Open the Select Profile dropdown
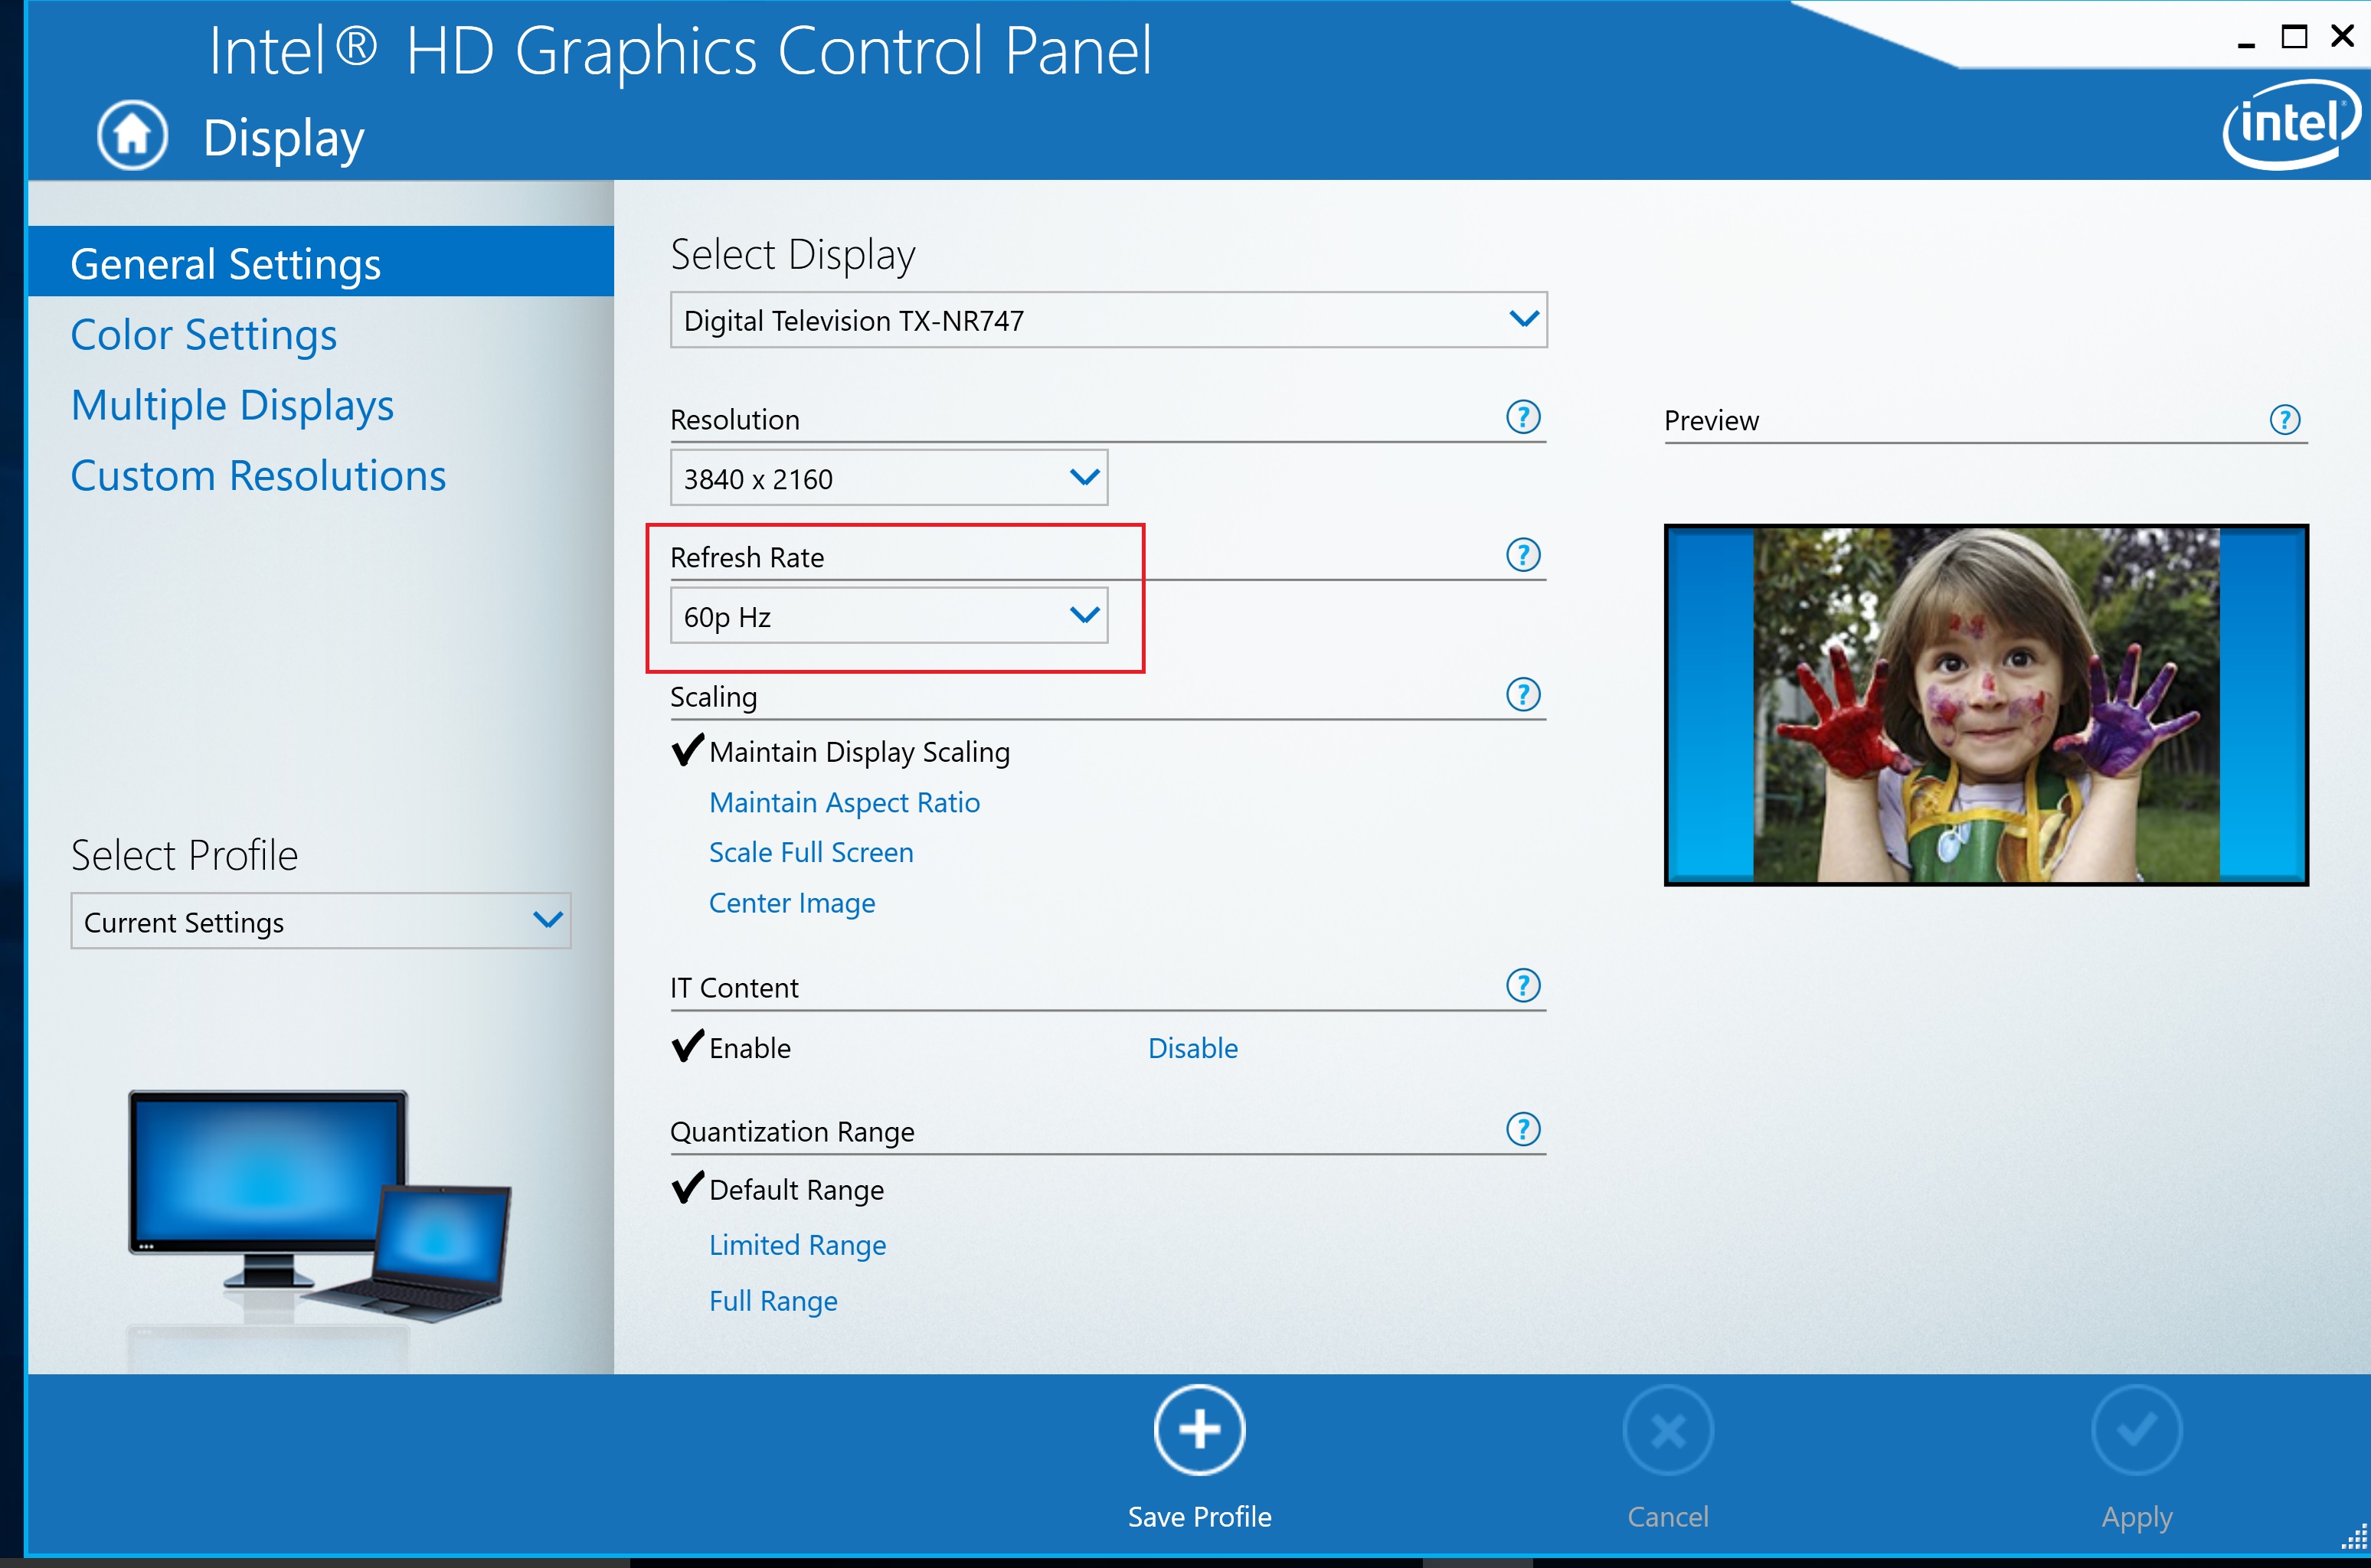This screenshot has width=2371, height=1568. (x=321, y=921)
